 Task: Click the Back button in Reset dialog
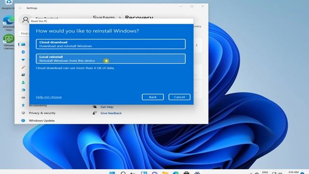click(153, 97)
